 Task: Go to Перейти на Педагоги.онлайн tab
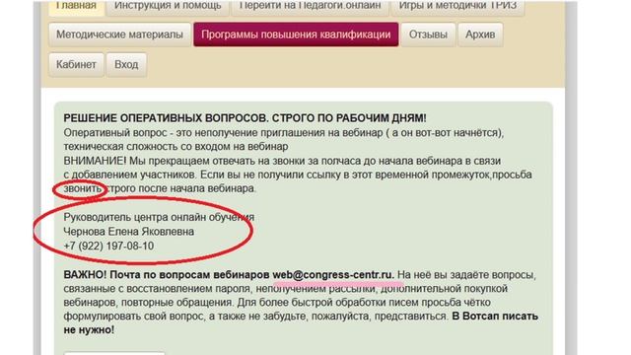pyautogui.click(x=310, y=7)
